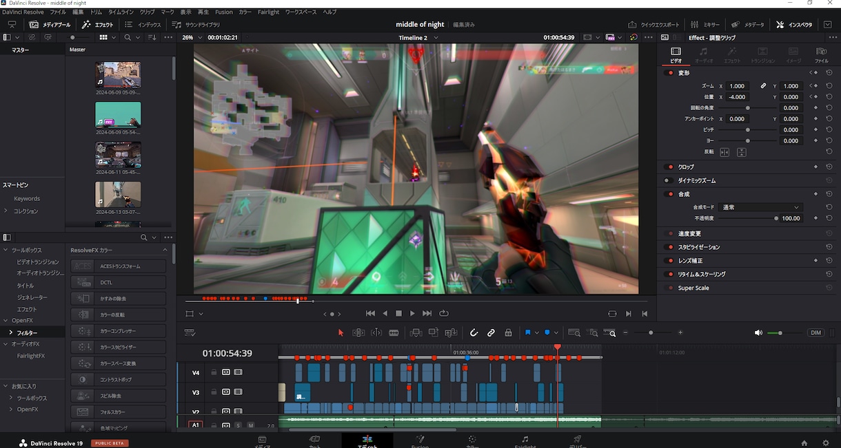Open the サウンドライブラリ panel
The image size is (841, 448).
(197, 24)
